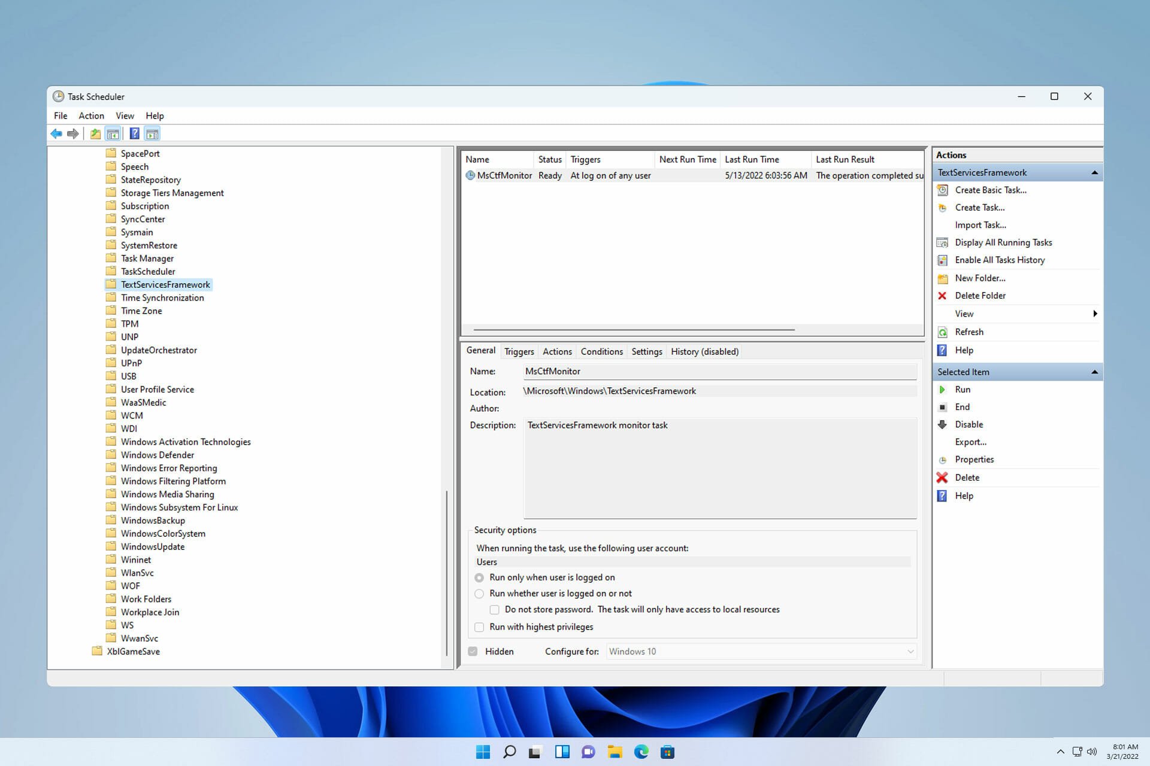Sort by the Last Run Time column

pos(765,159)
